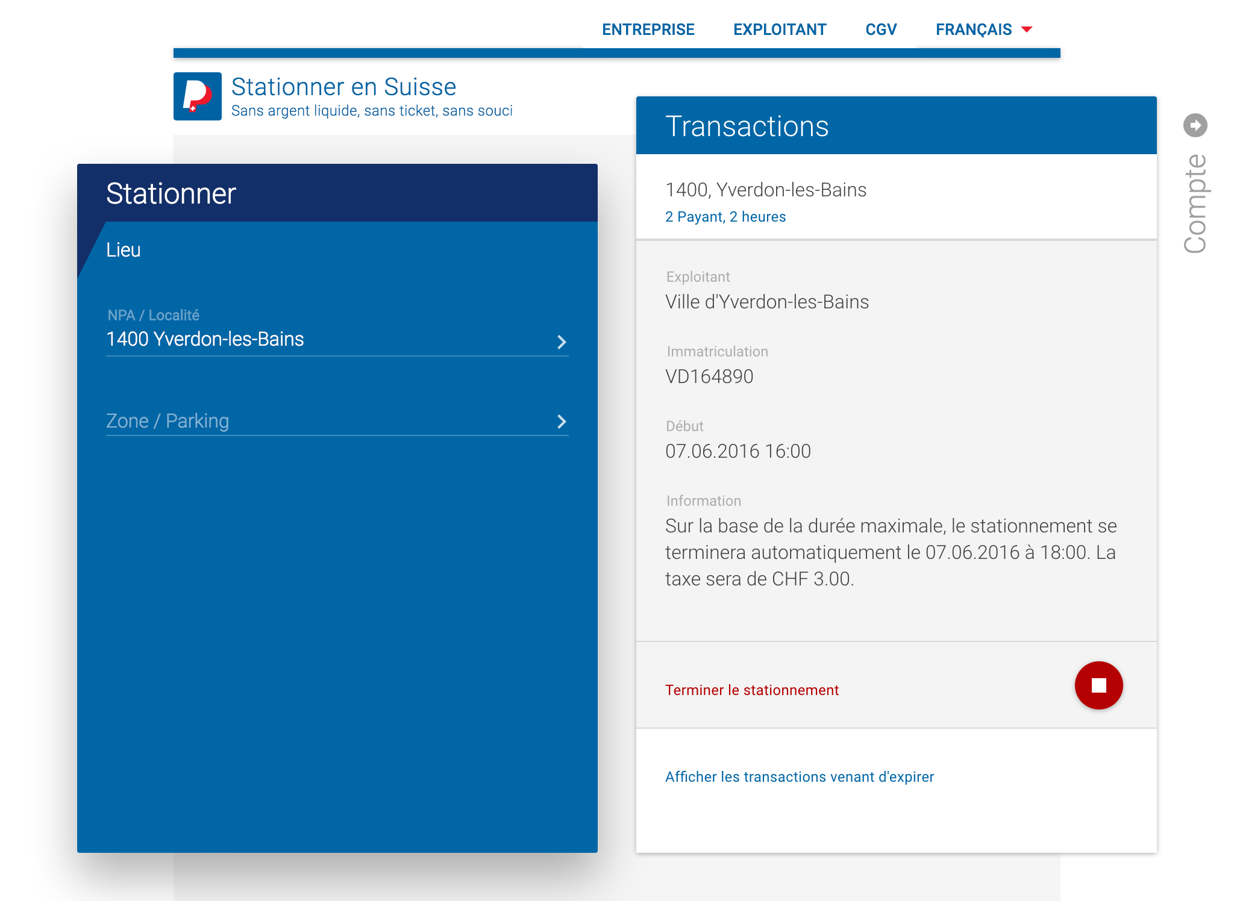This screenshot has width=1234, height=901.
Task: Click the Stationner panel header
Action: 337,193
